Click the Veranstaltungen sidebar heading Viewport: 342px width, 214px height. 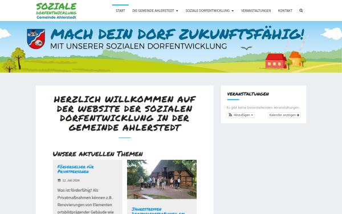pyautogui.click(x=248, y=94)
